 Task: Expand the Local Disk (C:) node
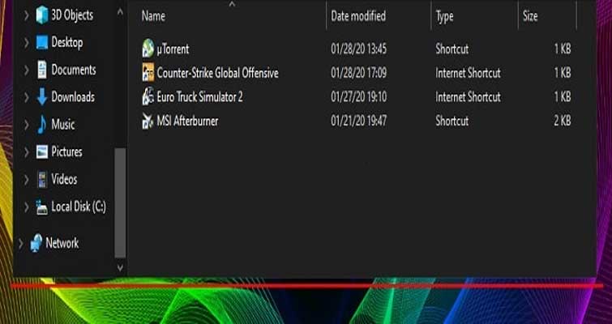coord(26,207)
